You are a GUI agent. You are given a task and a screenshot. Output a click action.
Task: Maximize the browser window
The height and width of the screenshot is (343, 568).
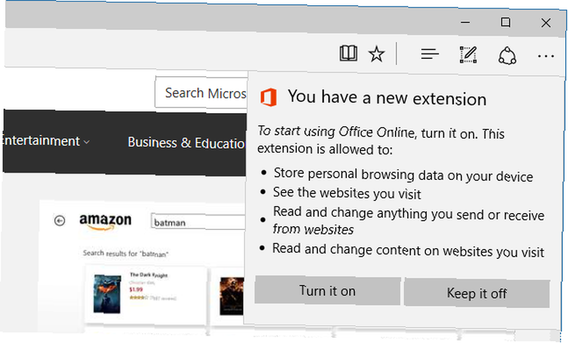coord(506,23)
